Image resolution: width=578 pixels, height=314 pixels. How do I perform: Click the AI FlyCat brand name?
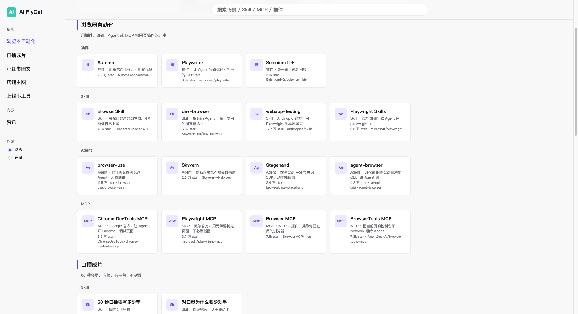coord(31,12)
